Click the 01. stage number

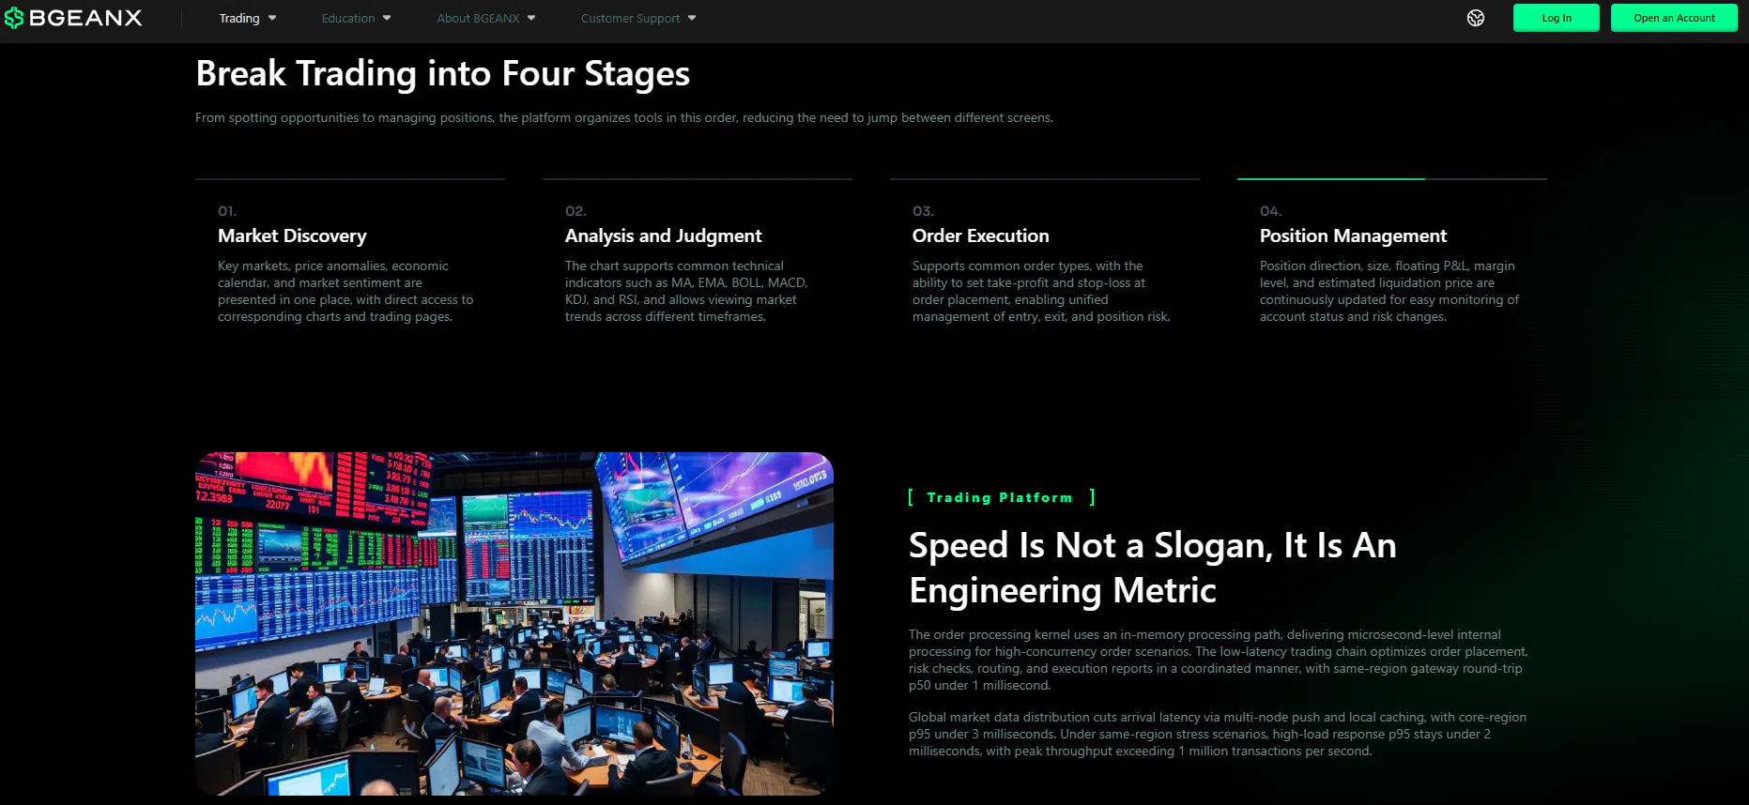pos(227,211)
